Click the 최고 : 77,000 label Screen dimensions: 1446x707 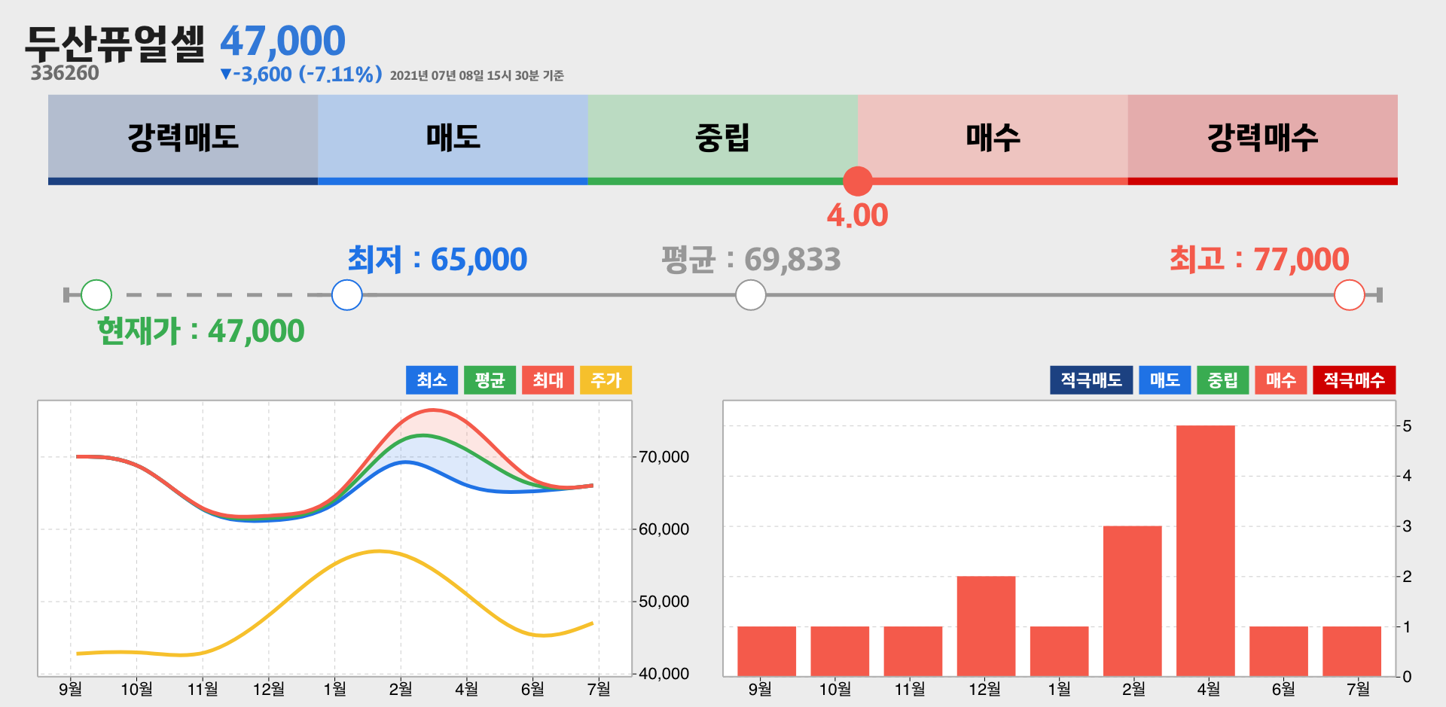(x=1259, y=259)
